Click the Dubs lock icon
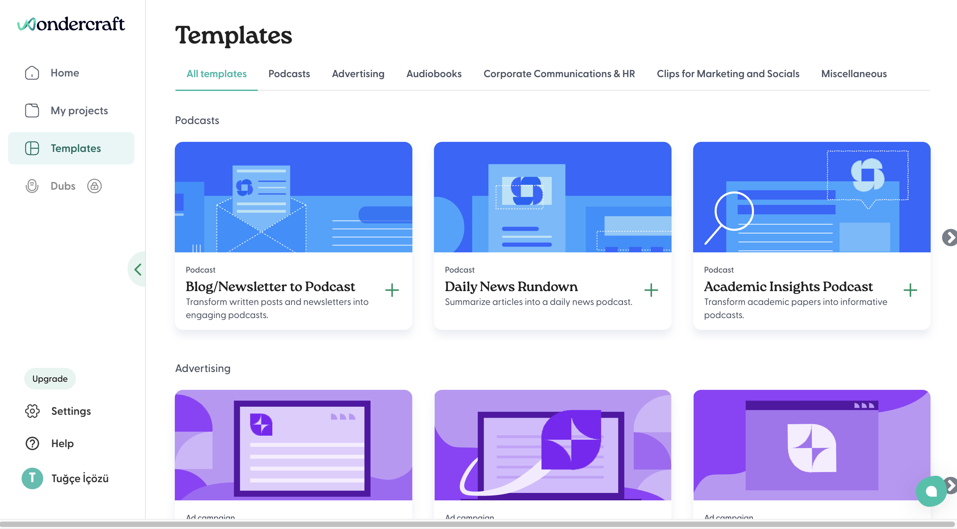Image resolution: width=957 pixels, height=529 pixels. [x=94, y=186]
